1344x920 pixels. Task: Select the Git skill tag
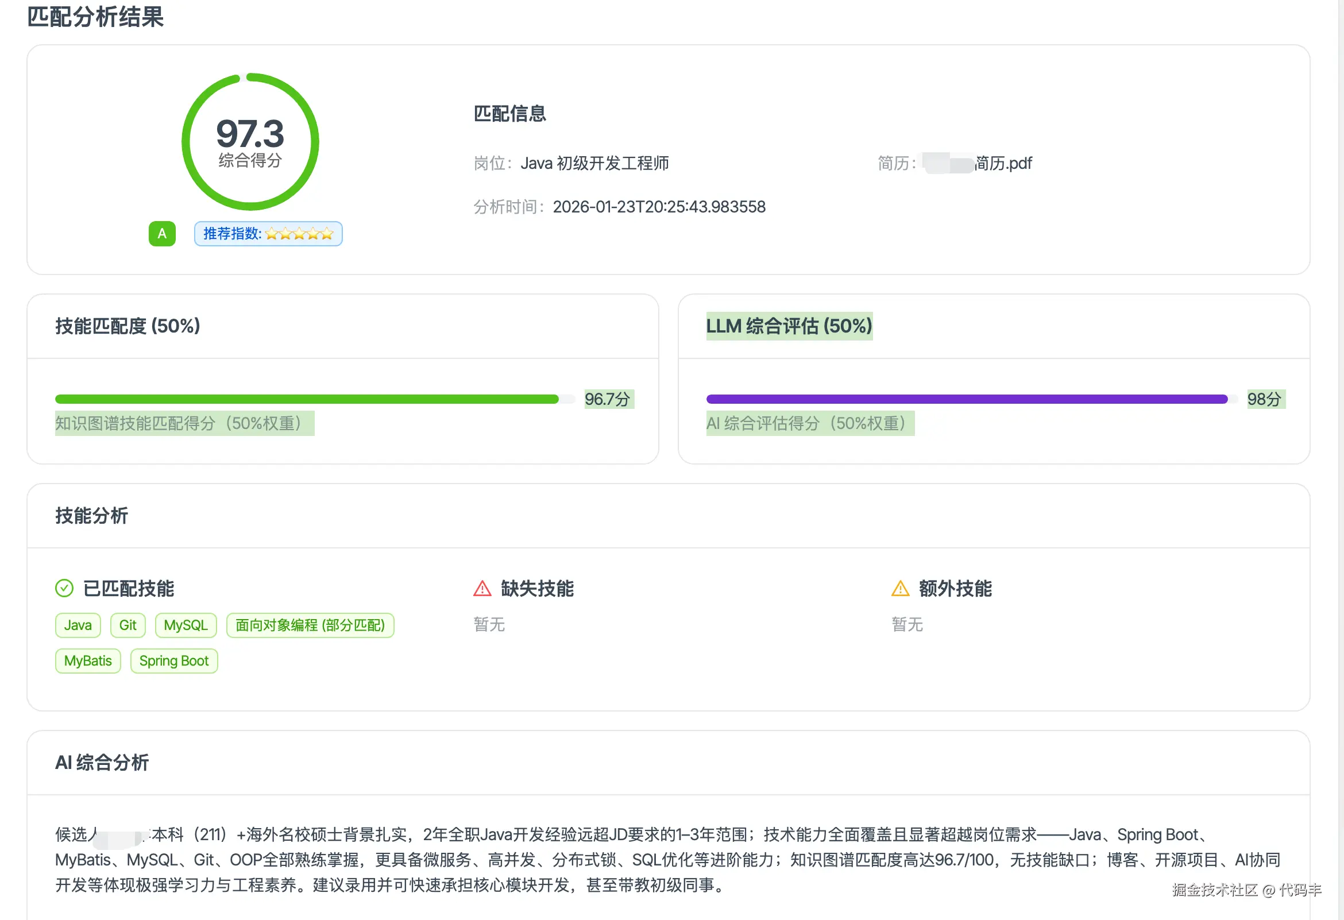[128, 625]
